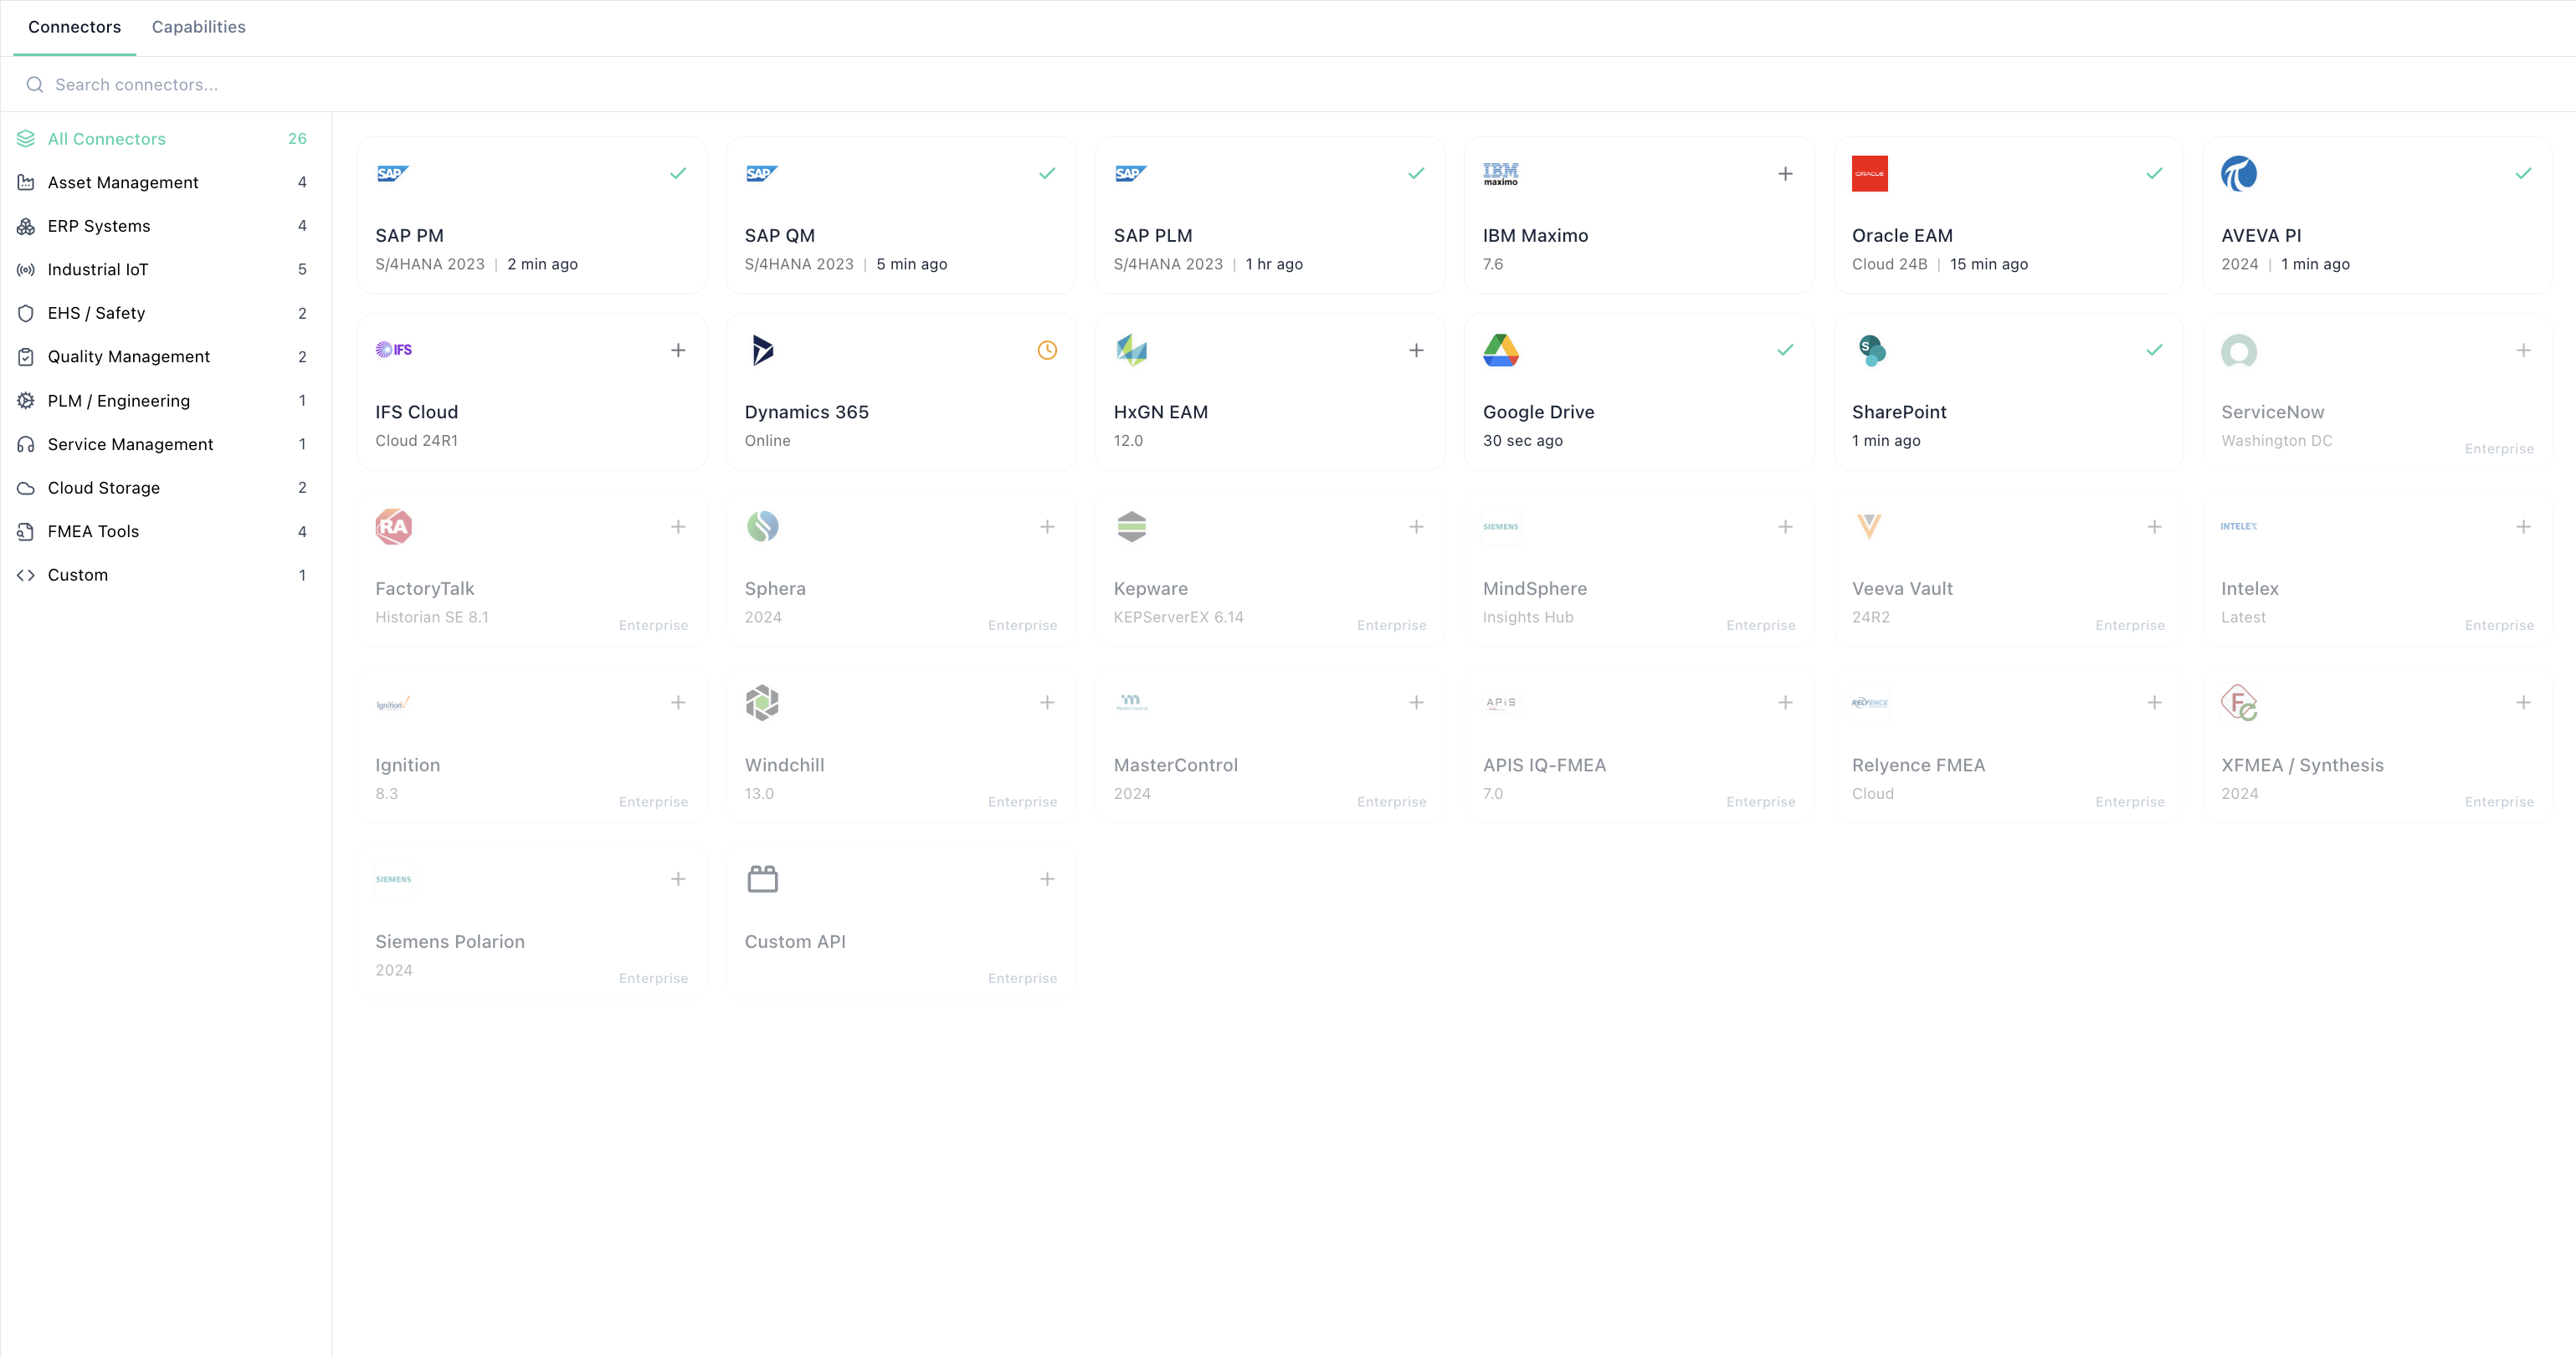
Task: Switch to the Capabilities tab
Action: click(198, 27)
